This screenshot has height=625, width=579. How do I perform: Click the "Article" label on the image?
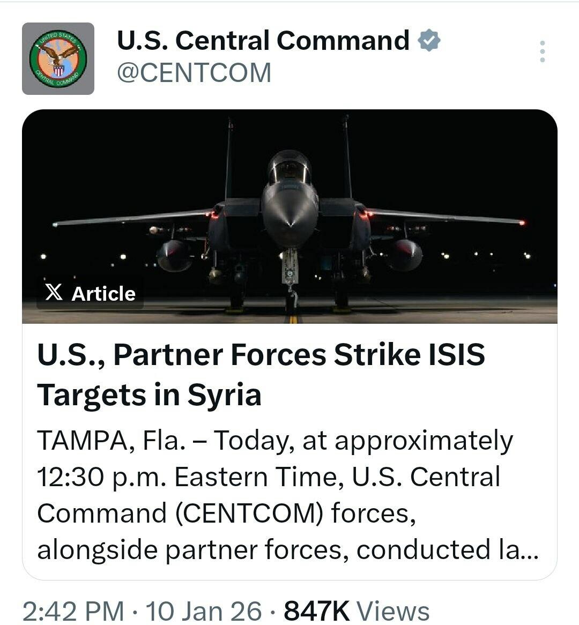(103, 294)
